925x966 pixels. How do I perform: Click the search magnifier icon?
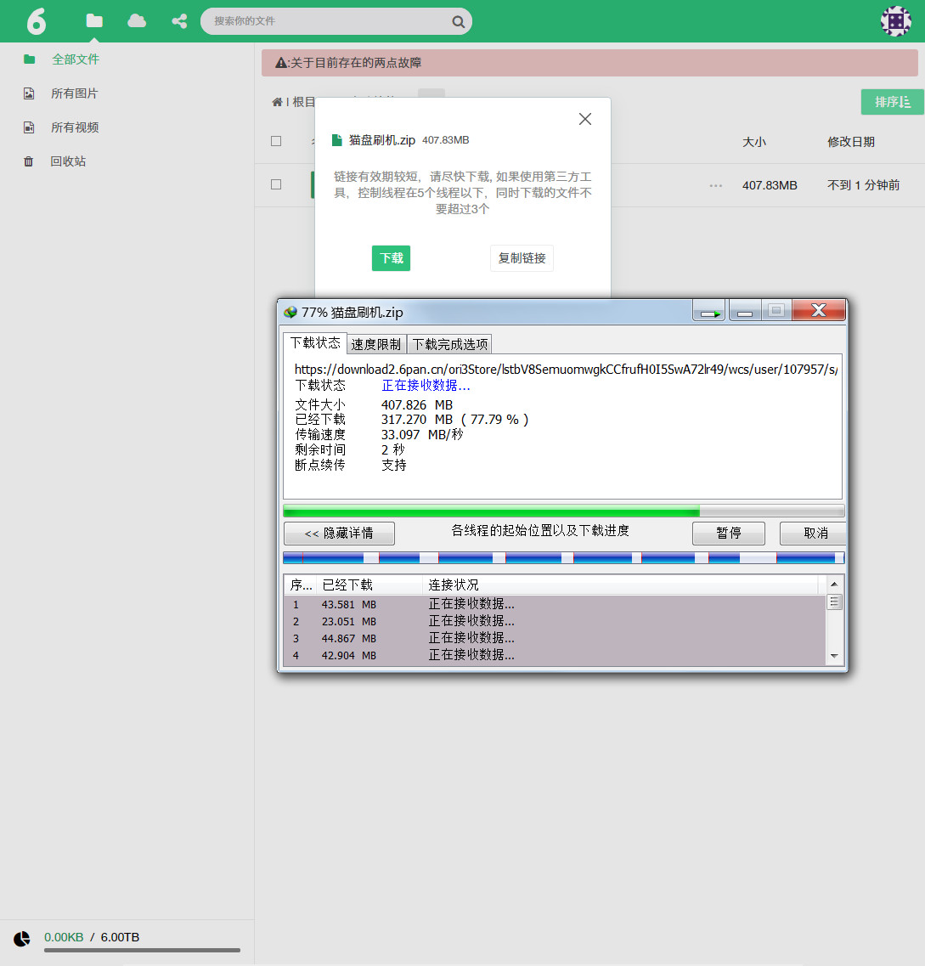coord(458,21)
